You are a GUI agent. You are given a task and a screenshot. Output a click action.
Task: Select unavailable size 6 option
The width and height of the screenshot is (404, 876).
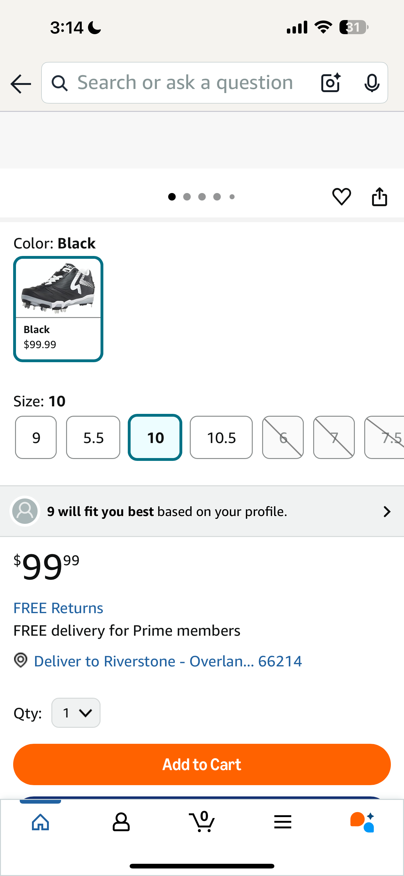282,437
